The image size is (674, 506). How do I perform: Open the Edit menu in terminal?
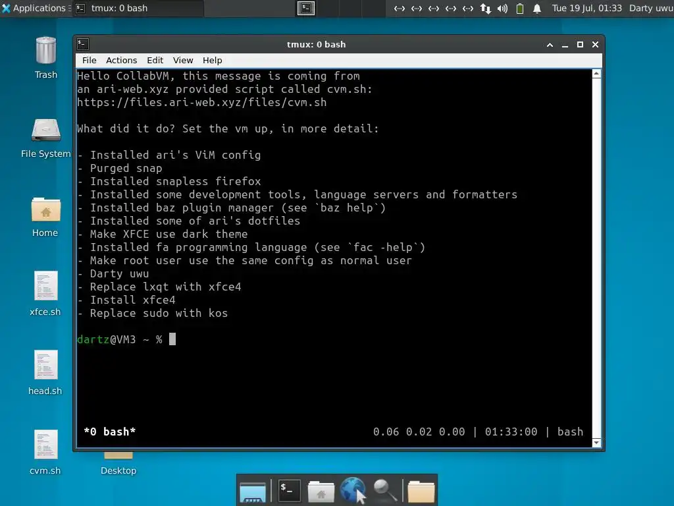coord(155,60)
